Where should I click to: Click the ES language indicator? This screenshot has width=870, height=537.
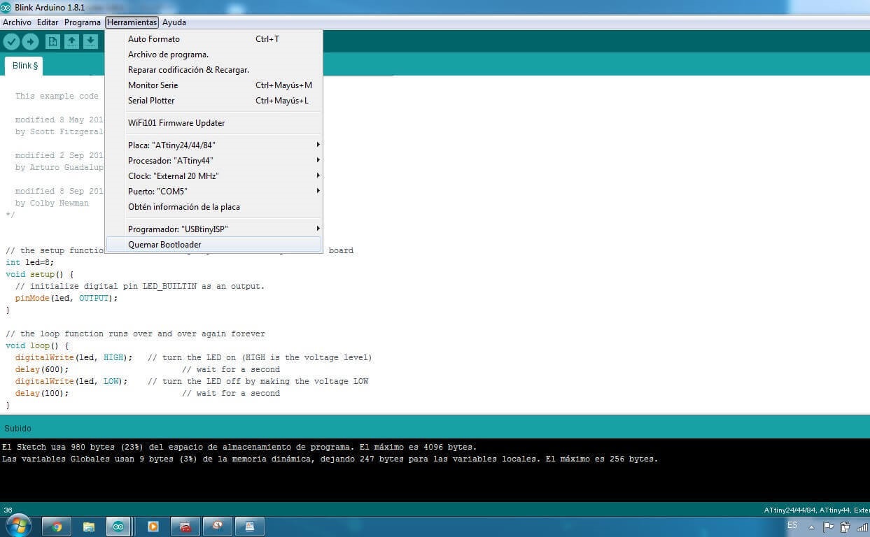coord(792,525)
